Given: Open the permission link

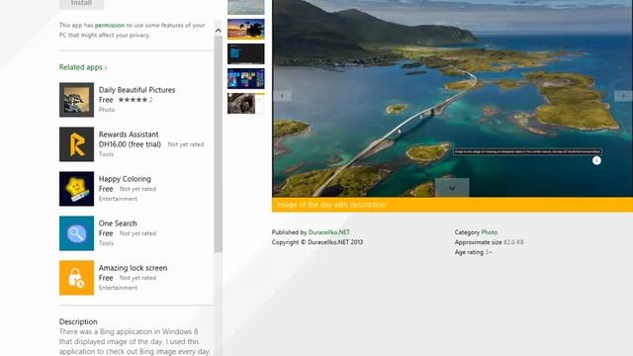Looking at the screenshot, I should (x=110, y=25).
